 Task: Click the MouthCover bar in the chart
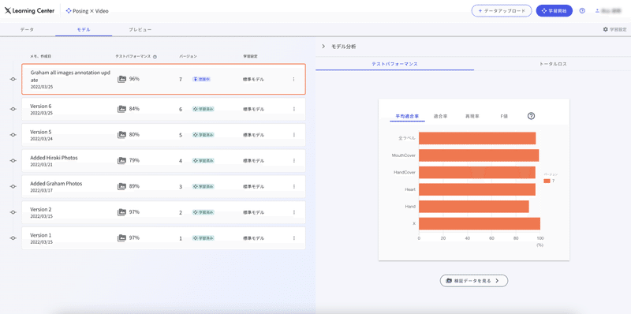click(x=479, y=155)
